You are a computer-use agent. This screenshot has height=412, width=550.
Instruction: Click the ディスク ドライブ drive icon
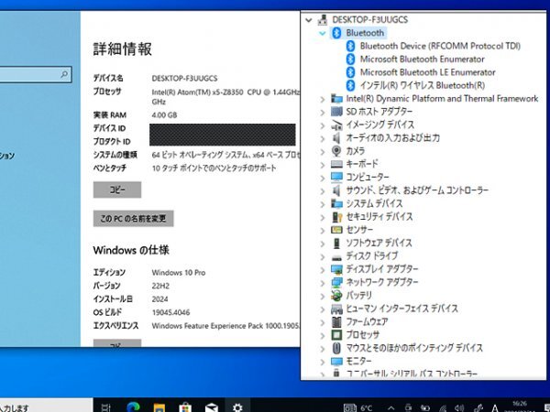pyautogui.click(x=336, y=257)
